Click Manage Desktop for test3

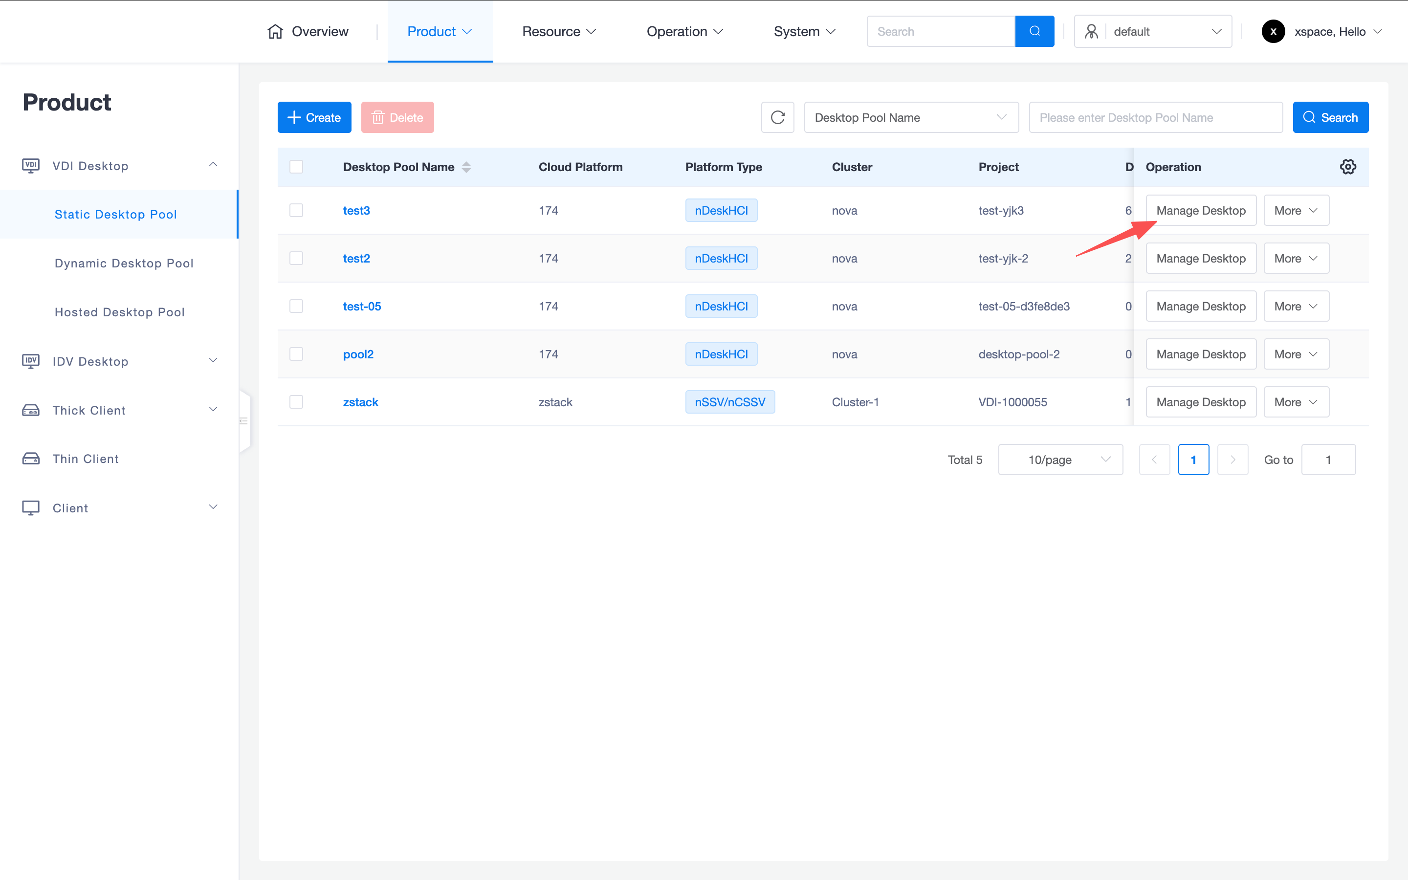1200,210
